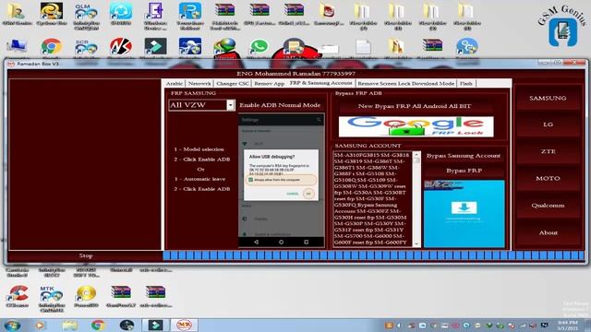This screenshot has width=591, height=332.
Task: Open the yellow disc PowerISO desktop icon
Action: [86, 297]
